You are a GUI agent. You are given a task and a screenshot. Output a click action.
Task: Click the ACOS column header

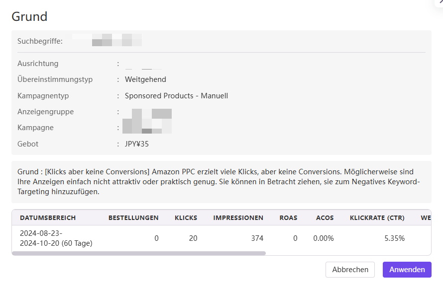click(325, 217)
